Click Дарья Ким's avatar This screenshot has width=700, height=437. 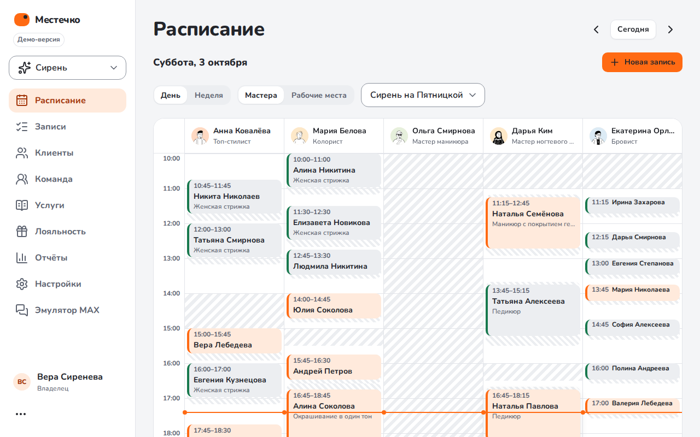499,136
